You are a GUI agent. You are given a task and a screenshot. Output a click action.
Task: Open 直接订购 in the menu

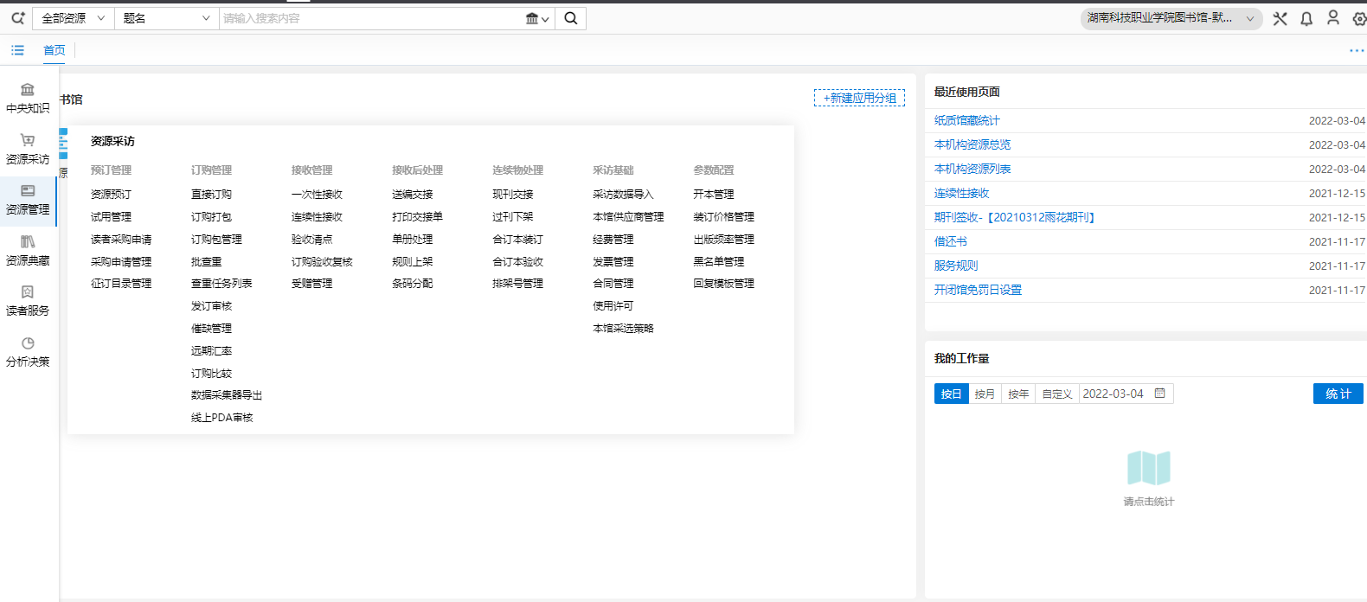pos(211,195)
